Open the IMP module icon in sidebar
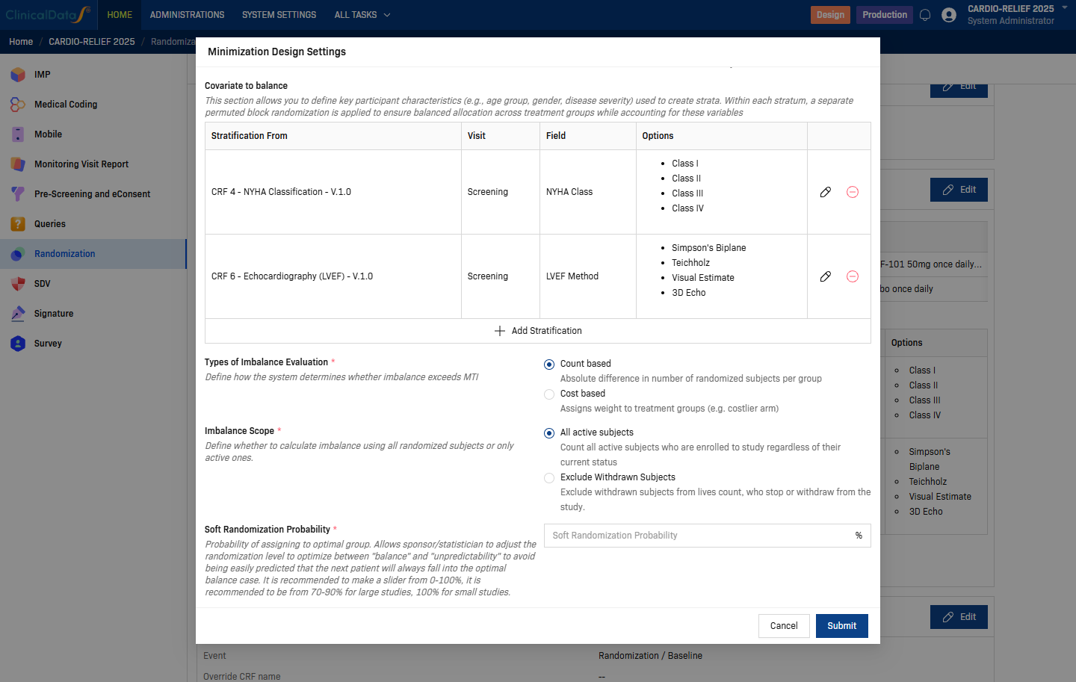Viewport: 1076px width, 682px height. pyautogui.click(x=18, y=75)
